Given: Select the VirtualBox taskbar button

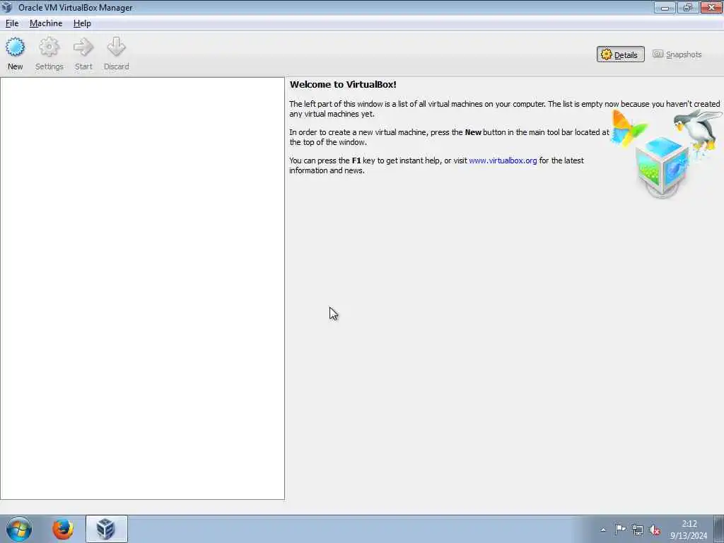Looking at the screenshot, I should 106,529.
